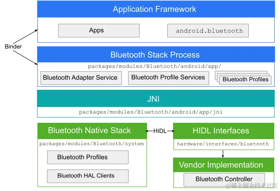
Task: Click path hardware/interfaces/bluetooth
Action: pyautogui.click(x=223, y=144)
